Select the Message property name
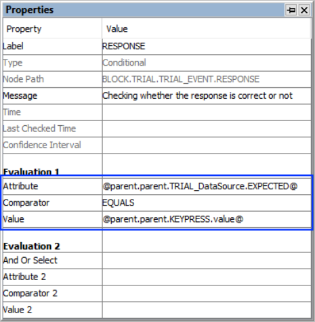 pyautogui.click(x=20, y=96)
